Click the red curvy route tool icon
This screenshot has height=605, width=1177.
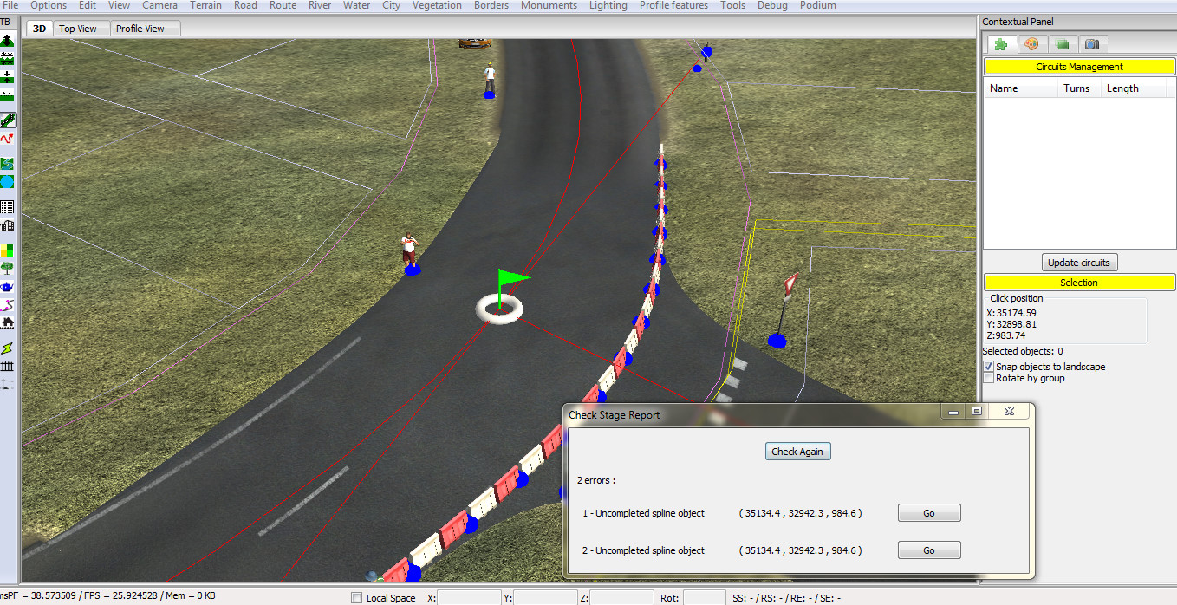pyautogui.click(x=8, y=139)
